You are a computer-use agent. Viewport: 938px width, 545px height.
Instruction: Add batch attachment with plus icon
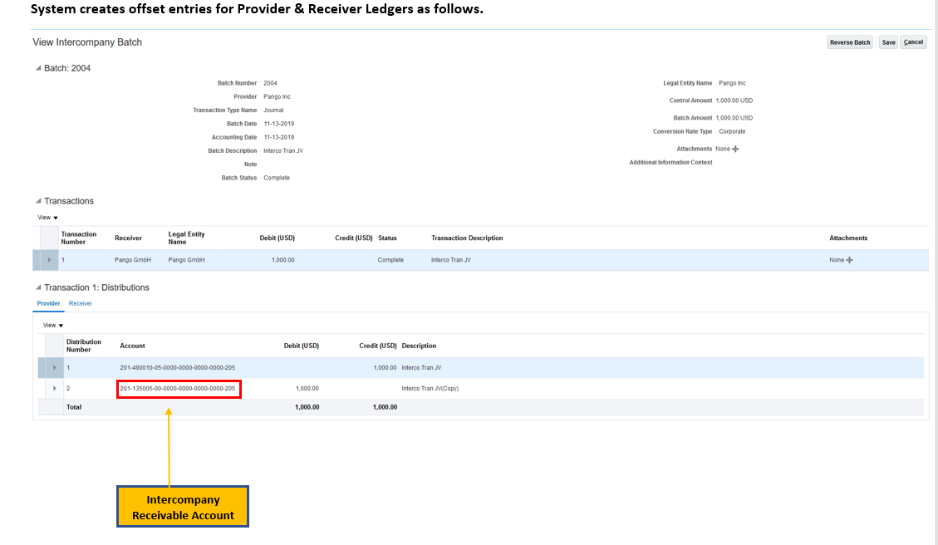coord(735,149)
